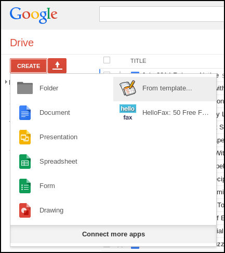Click the green Form icon

[x=25, y=186]
